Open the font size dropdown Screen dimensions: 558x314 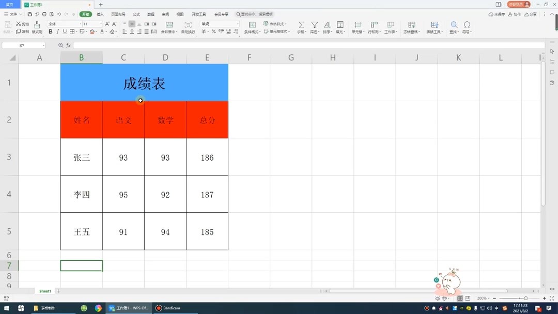[101, 23]
